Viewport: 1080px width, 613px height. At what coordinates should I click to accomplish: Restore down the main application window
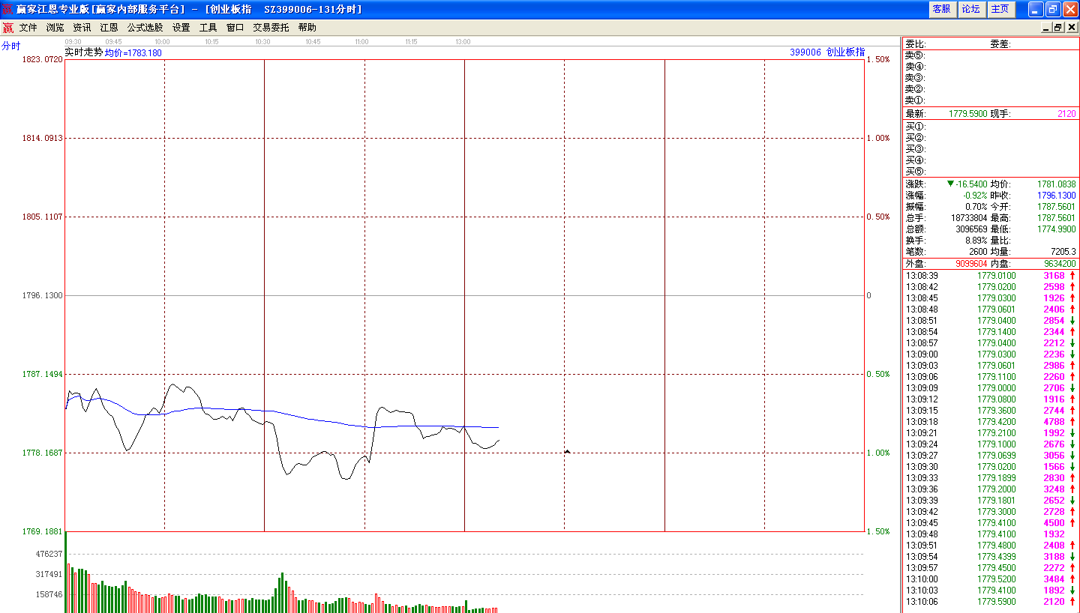[x=1053, y=9]
